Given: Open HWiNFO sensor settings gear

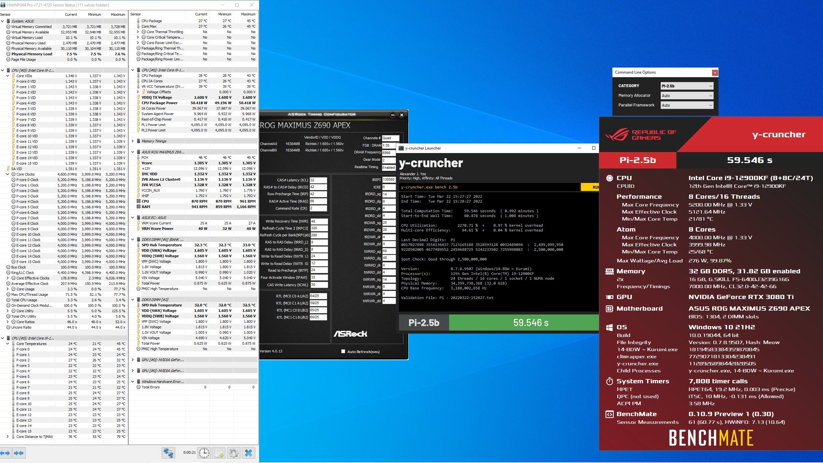Looking at the screenshot, I should (x=234, y=453).
